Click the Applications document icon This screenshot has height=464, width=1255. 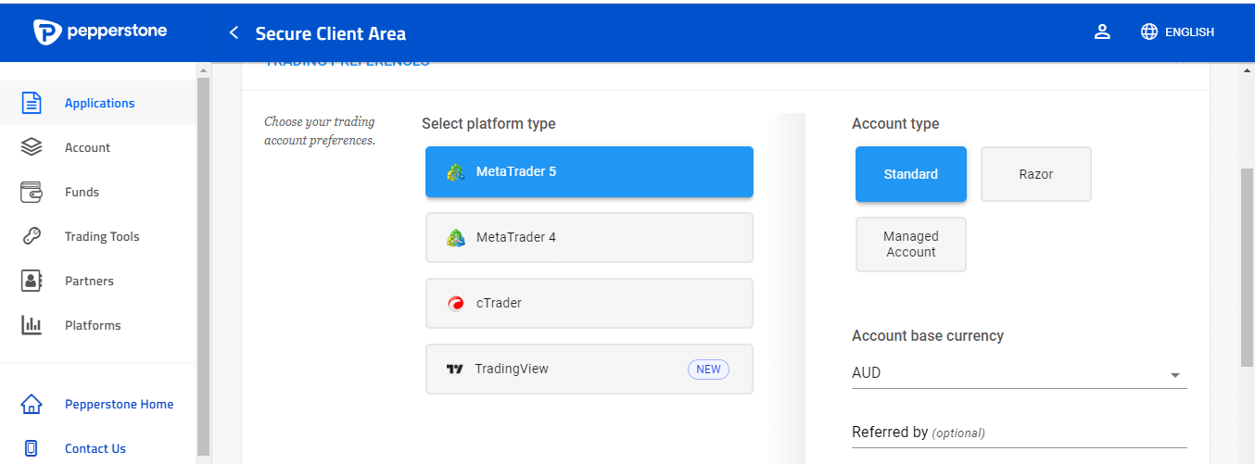(x=32, y=103)
